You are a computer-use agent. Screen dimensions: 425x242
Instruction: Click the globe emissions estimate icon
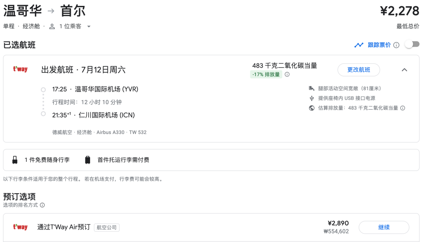[312, 108]
